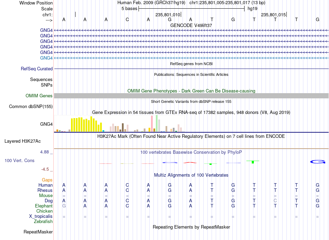329x240 pixels.
Task: Open OMIM Gene Phenotypes track title
Action: (192, 91)
